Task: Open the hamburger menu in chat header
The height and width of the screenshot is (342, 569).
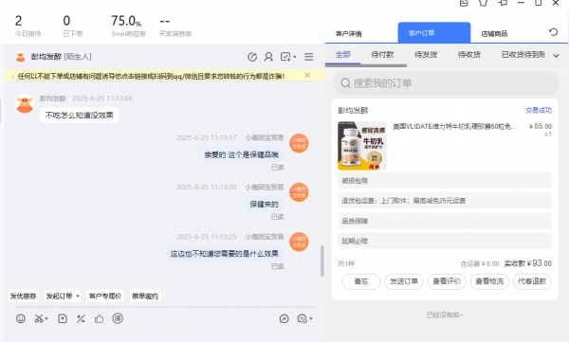Action: [x=309, y=57]
